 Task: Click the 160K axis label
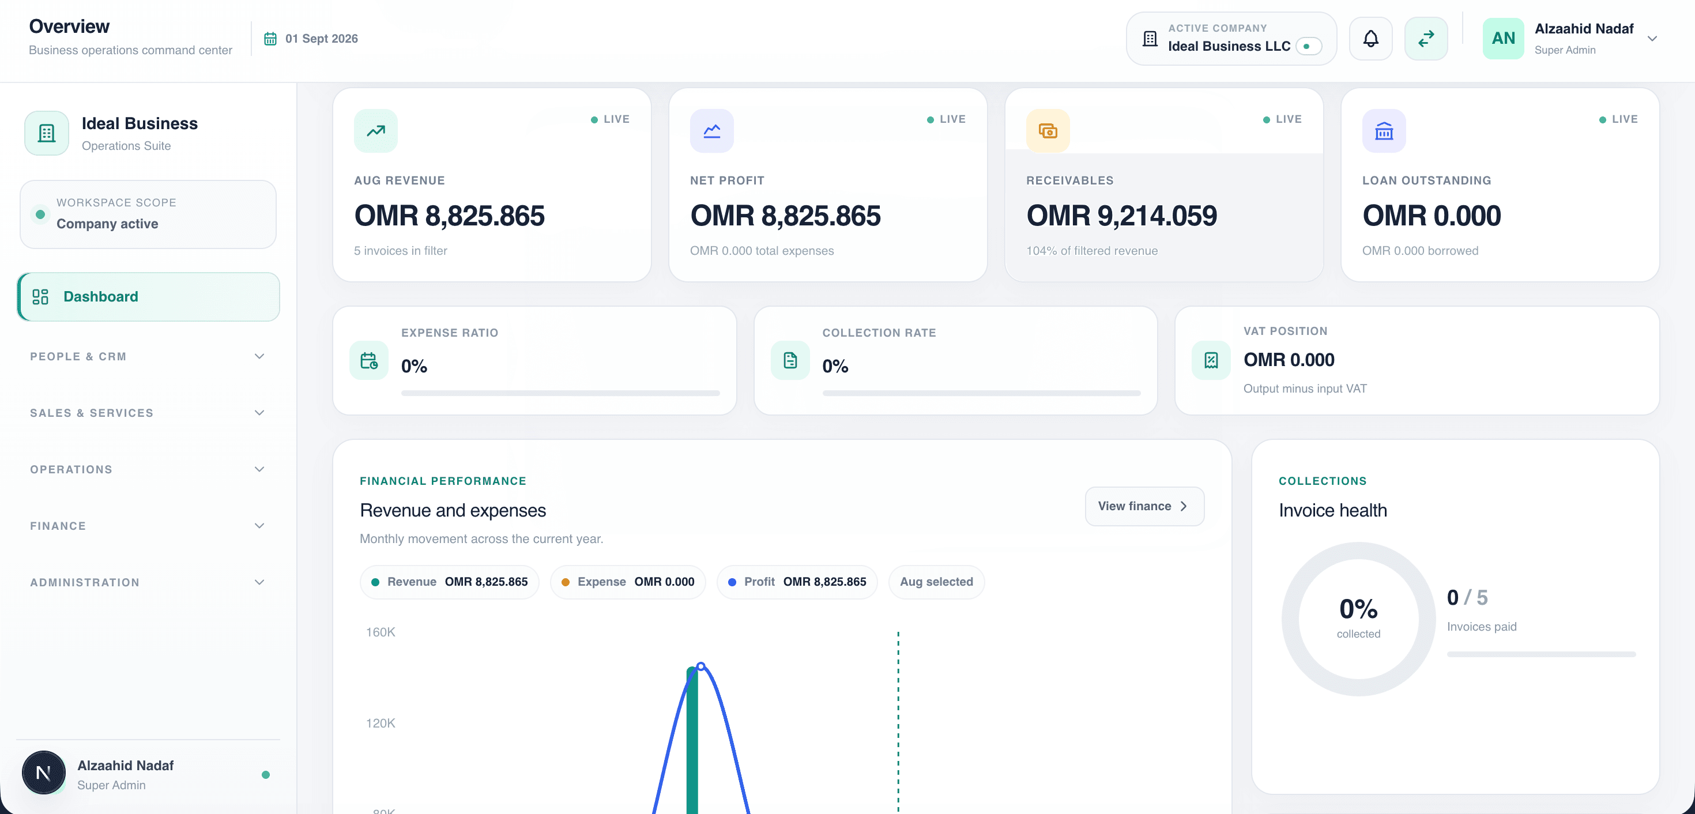pos(381,632)
